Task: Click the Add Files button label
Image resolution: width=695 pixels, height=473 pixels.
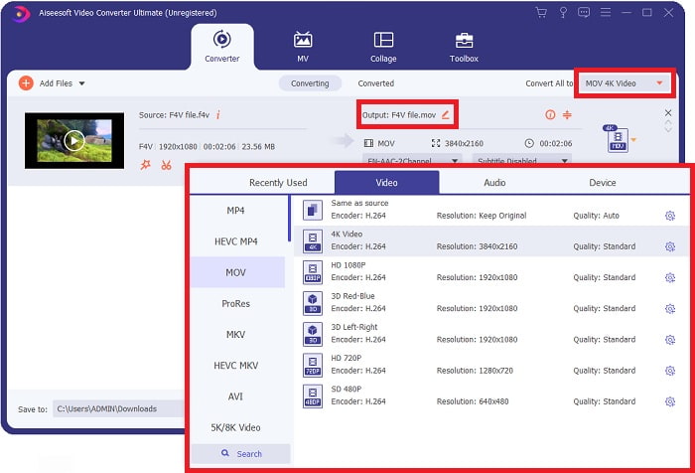Action: (56, 83)
